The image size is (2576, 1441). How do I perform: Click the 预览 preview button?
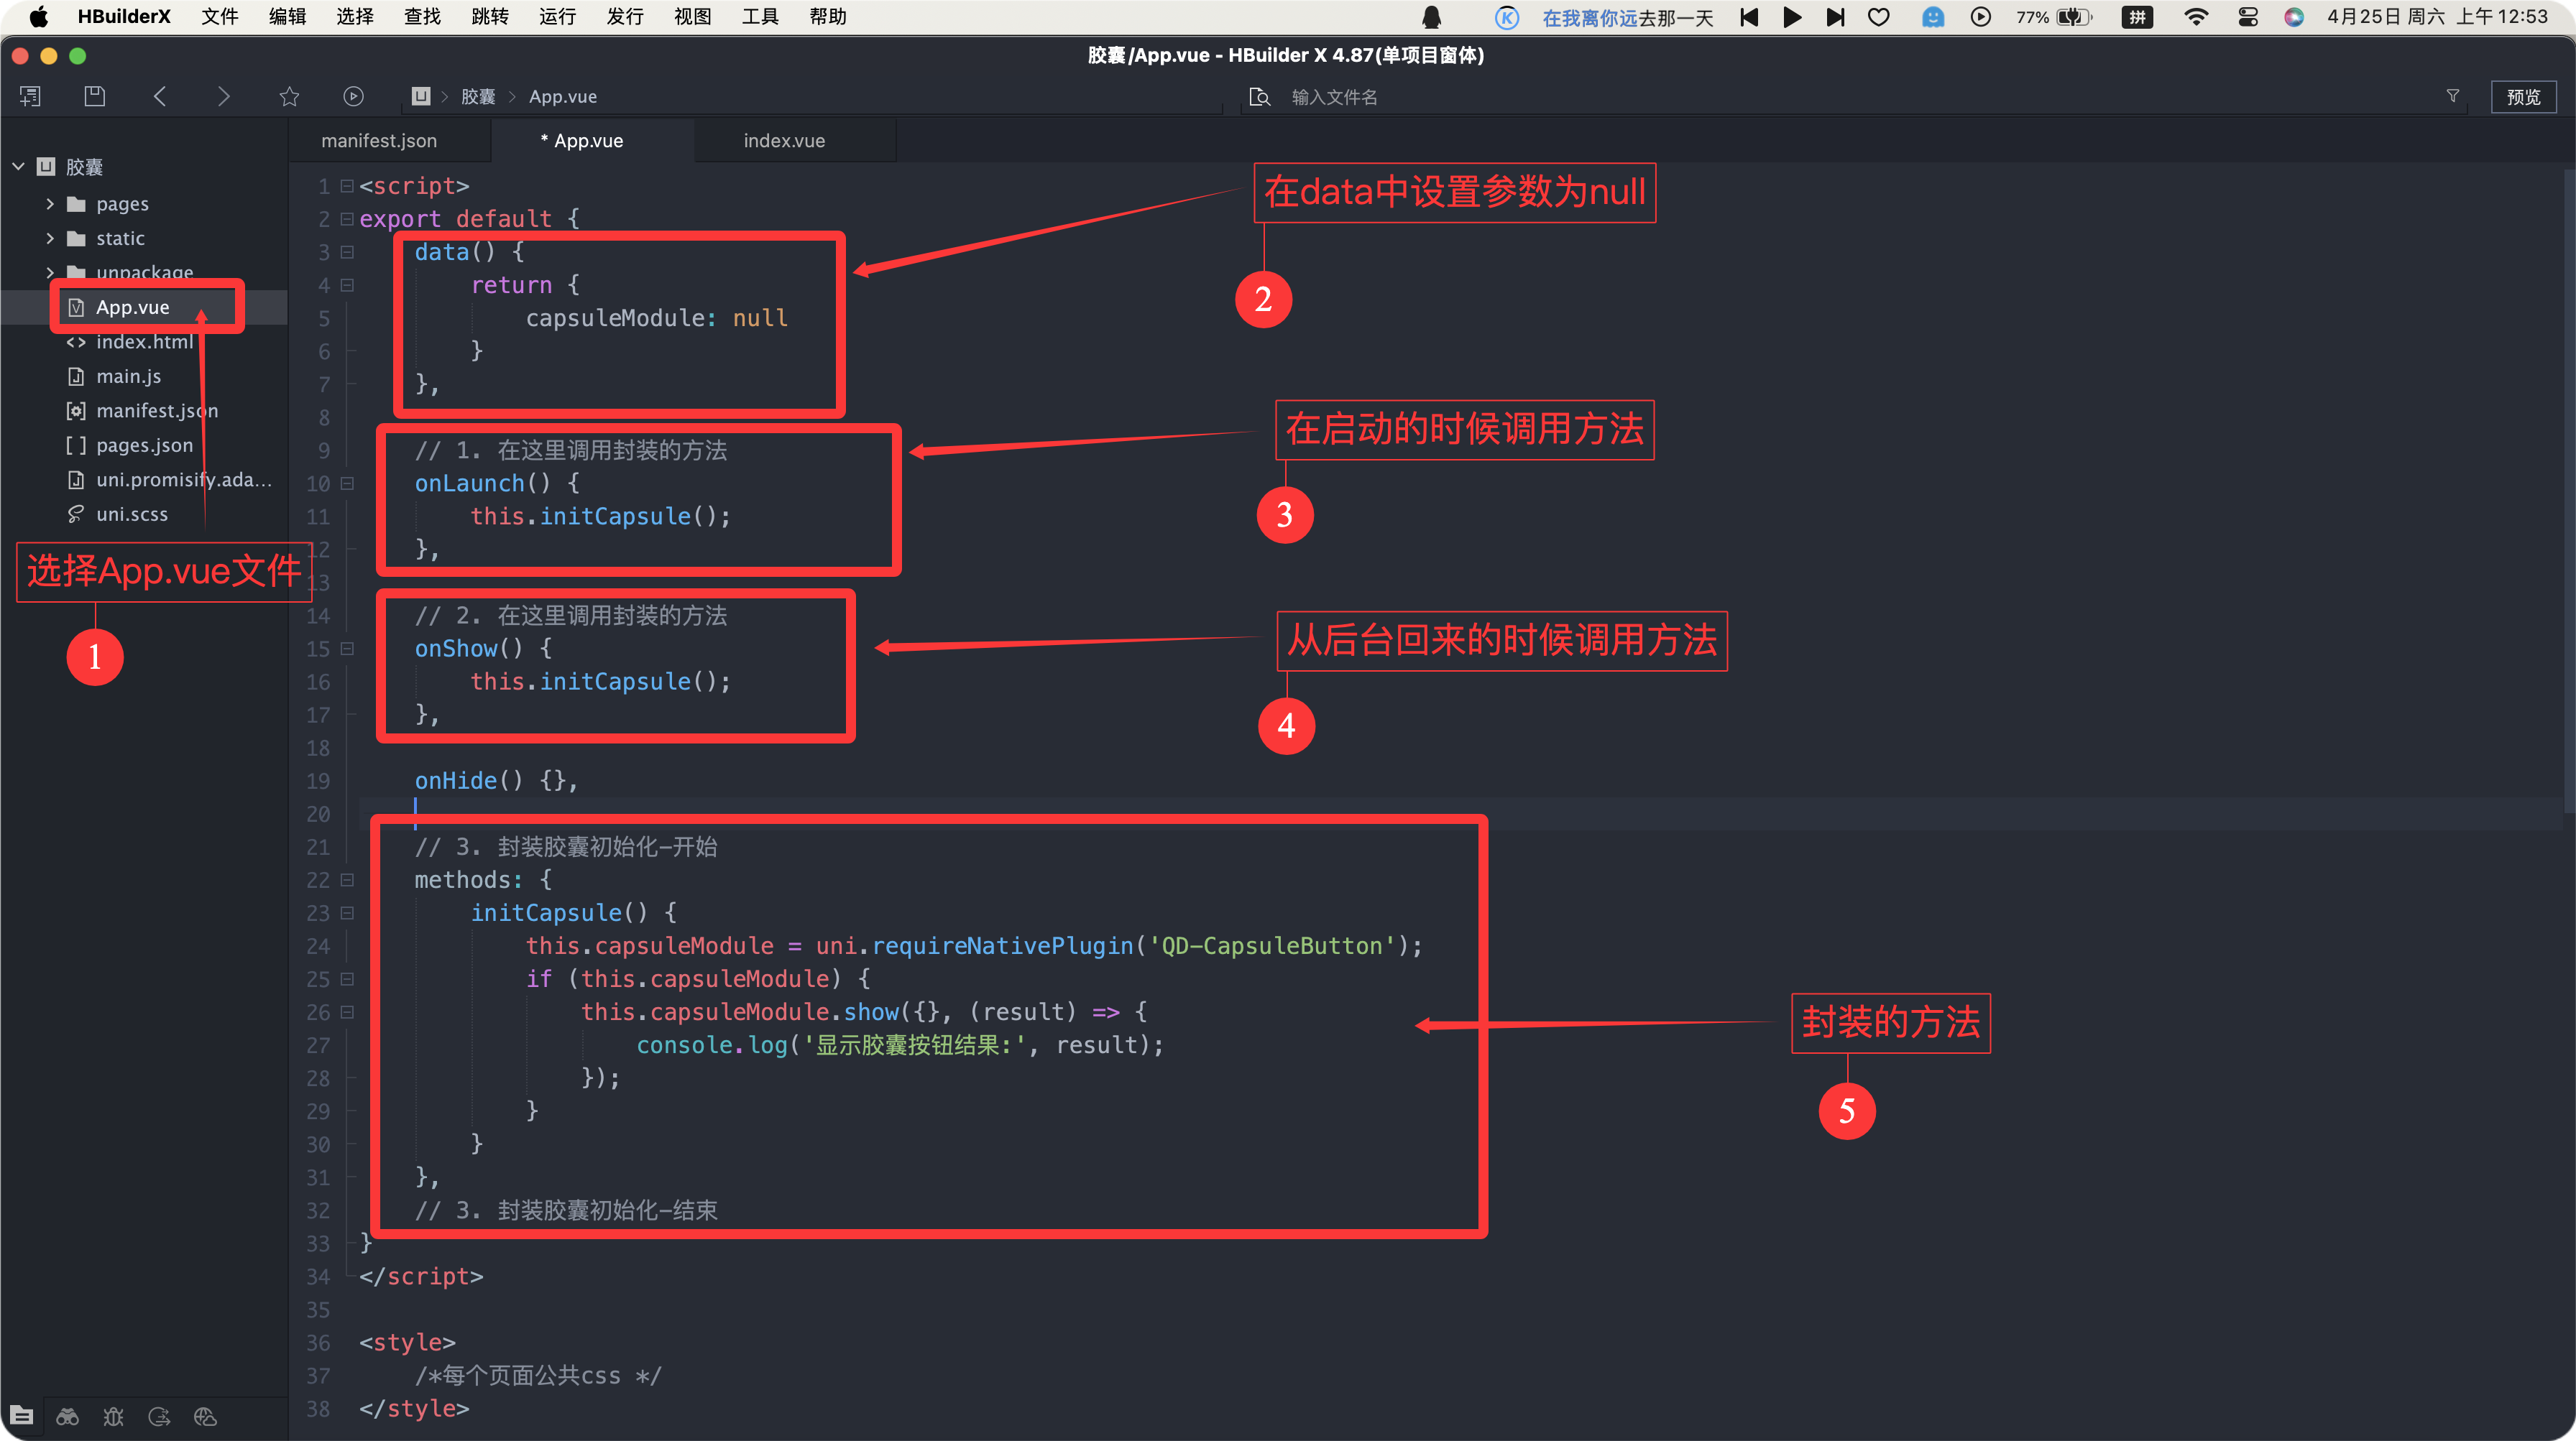[x=2523, y=97]
